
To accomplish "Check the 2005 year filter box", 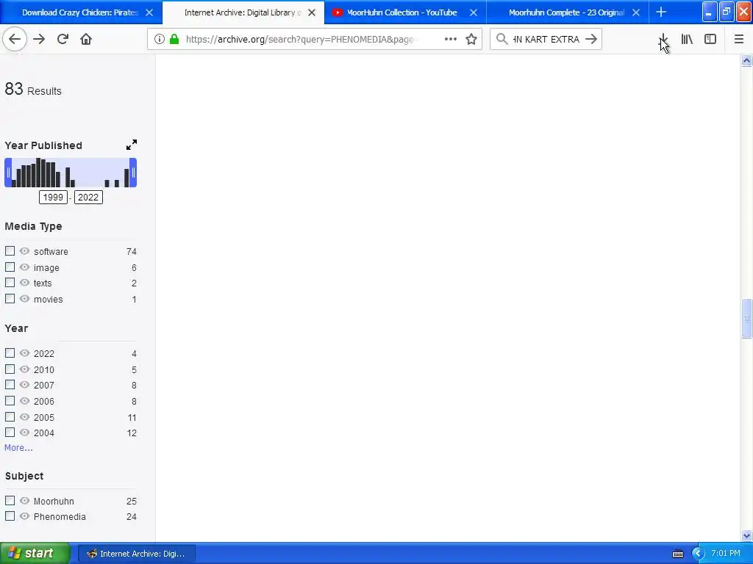I will point(10,417).
